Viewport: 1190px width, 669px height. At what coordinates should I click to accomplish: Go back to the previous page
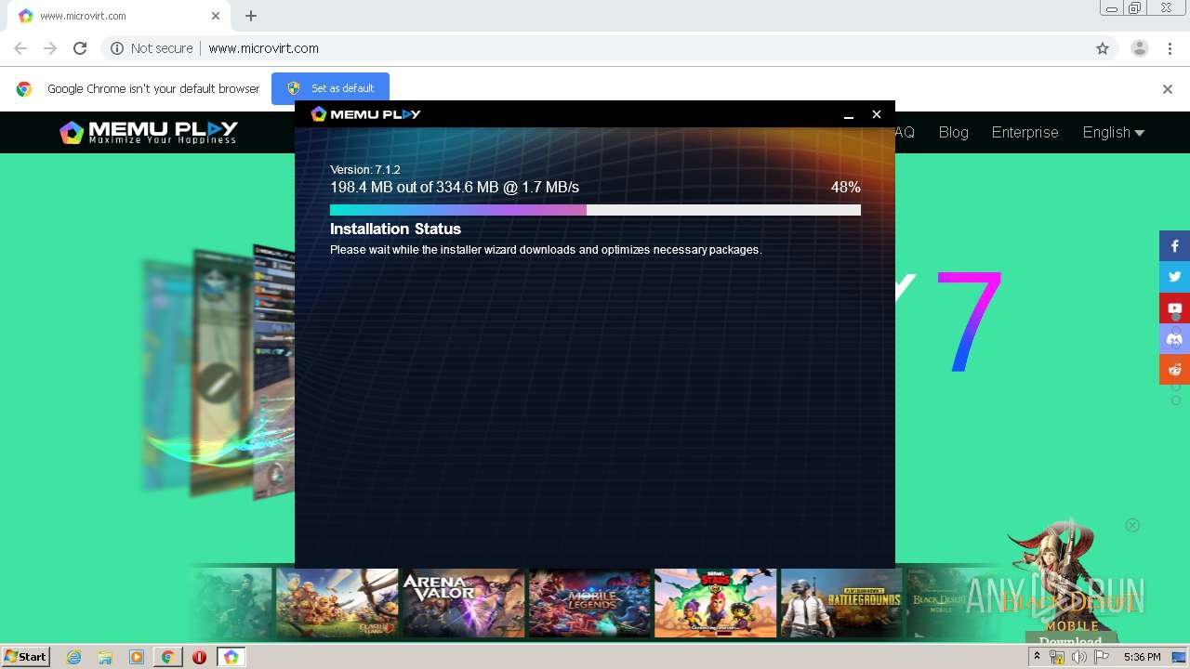[x=20, y=48]
